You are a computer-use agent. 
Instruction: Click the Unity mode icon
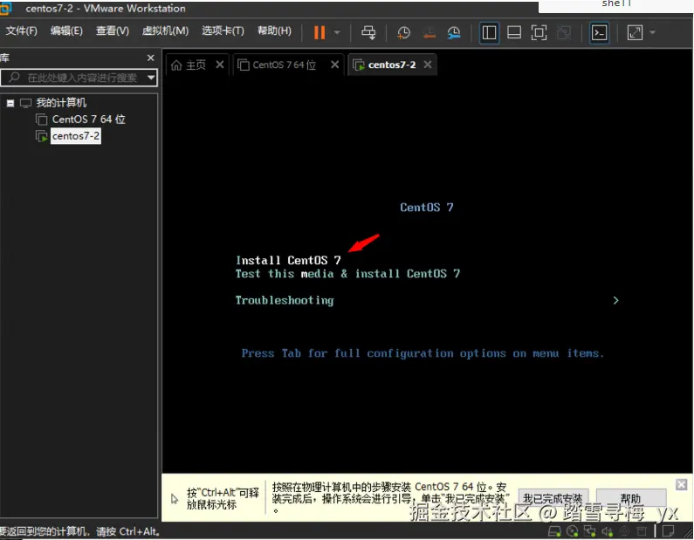(x=563, y=33)
